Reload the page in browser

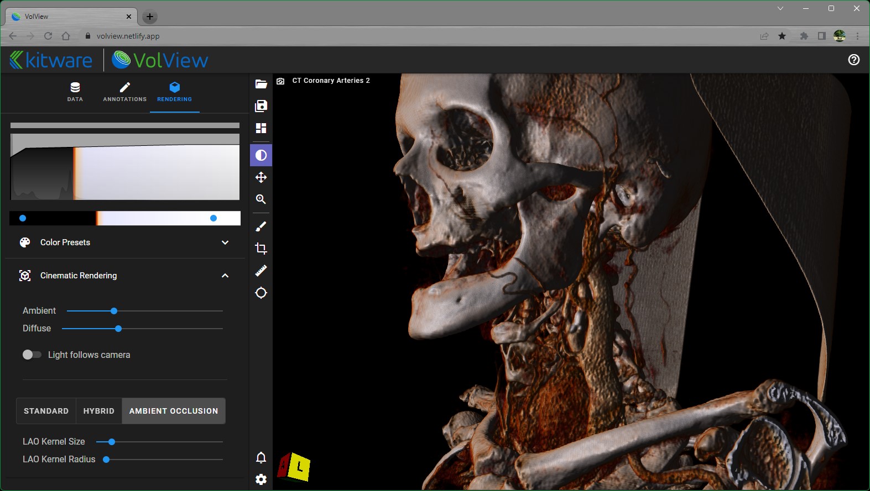48,36
